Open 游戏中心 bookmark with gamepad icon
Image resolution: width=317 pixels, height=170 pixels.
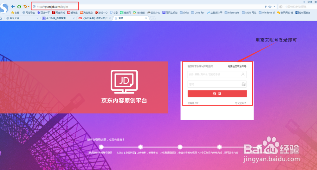click(x=154, y=13)
